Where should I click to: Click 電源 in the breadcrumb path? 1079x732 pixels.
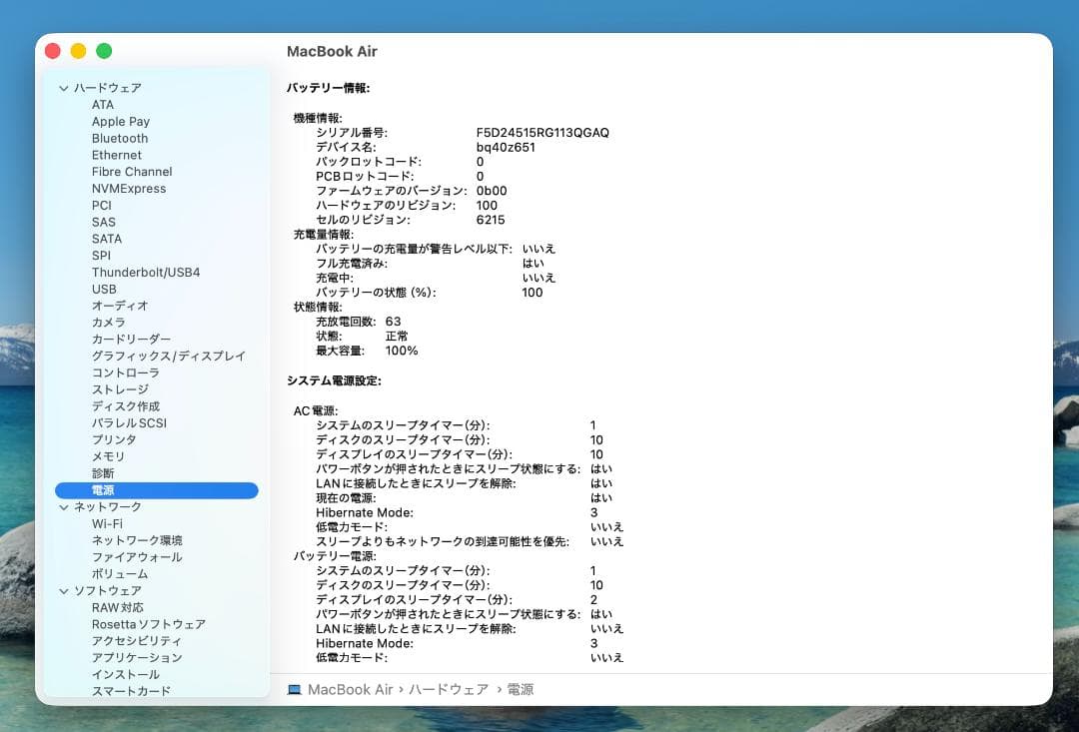520,689
